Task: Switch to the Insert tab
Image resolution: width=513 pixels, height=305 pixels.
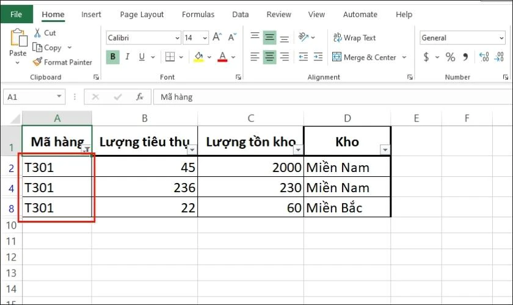Action: tap(91, 15)
